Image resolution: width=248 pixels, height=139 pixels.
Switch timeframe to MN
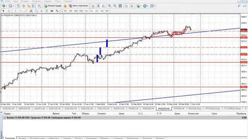[x=107, y=11]
